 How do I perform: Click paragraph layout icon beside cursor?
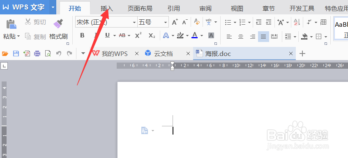tap(145, 130)
